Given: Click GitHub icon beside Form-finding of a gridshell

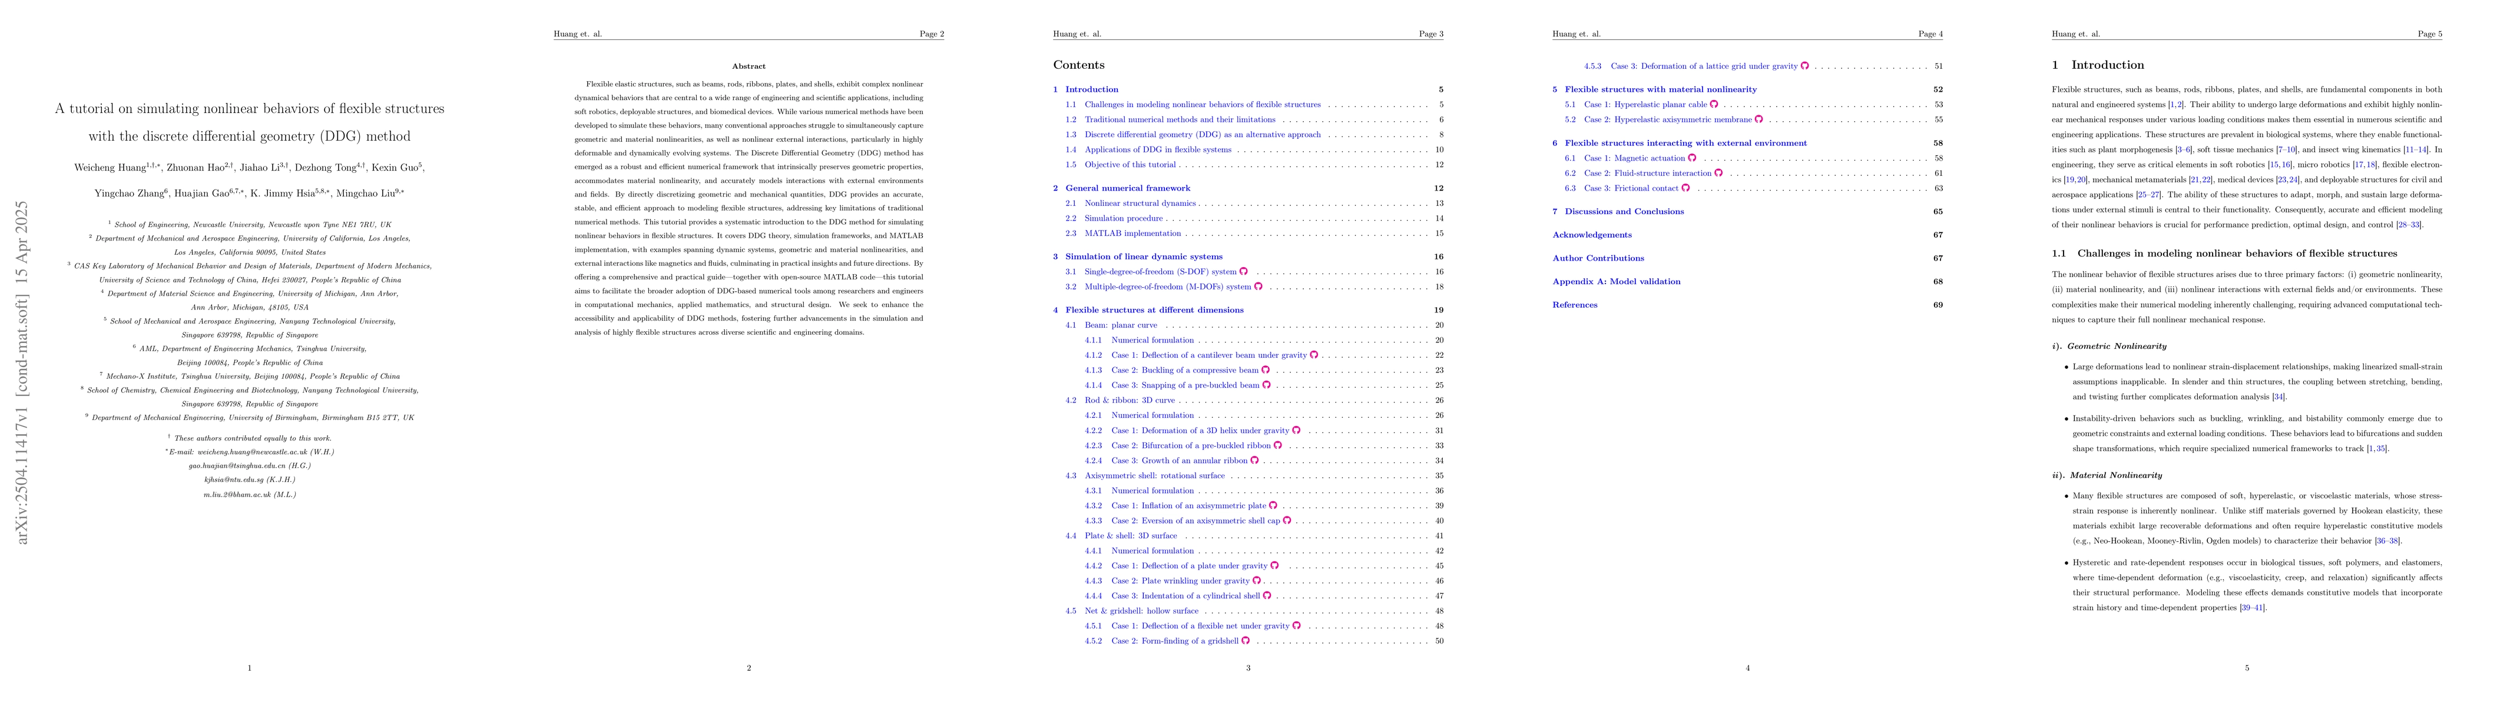Looking at the screenshot, I should (x=1247, y=640).
